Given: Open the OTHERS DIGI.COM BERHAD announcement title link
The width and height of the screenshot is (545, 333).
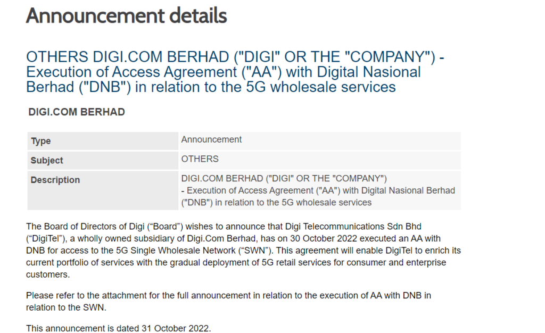Looking at the screenshot, I should 235,72.
